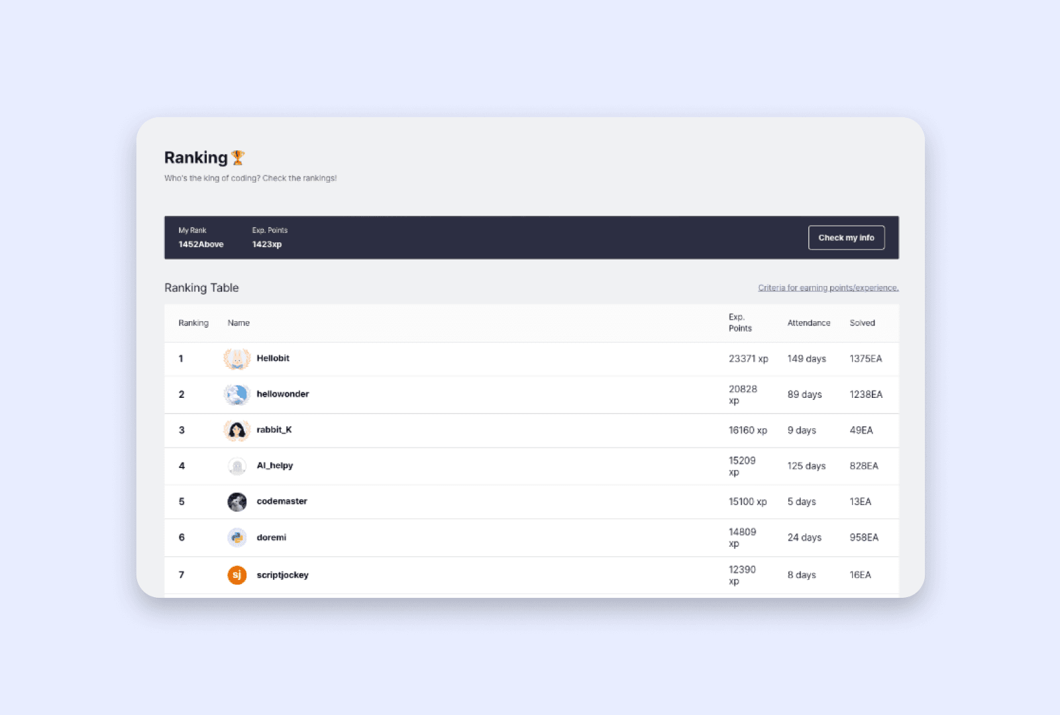
Task: Open AI_helpy's avatar
Action: pyautogui.click(x=237, y=466)
